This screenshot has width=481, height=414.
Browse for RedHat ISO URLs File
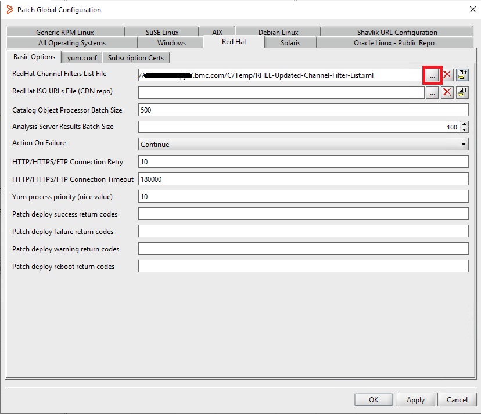pyautogui.click(x=432, y=92)
